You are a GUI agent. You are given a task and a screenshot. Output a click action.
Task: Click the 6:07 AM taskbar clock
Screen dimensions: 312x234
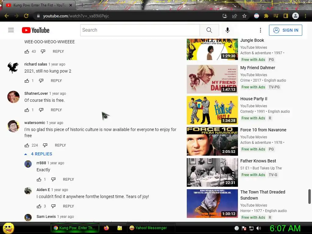[x=285, y=228]
